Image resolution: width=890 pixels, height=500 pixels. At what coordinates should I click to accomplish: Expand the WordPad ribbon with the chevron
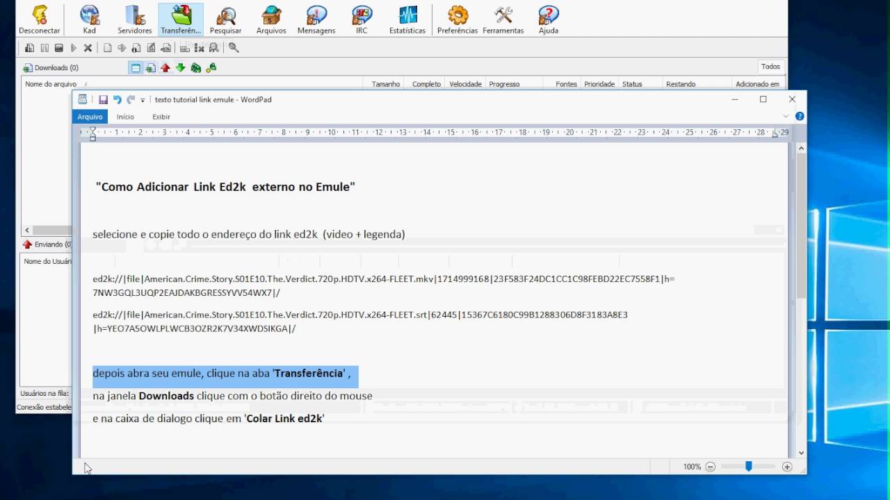786,117
